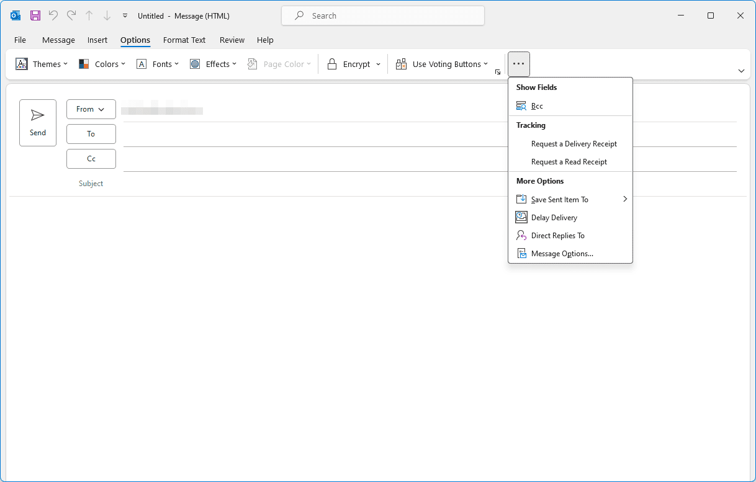
Task: Open Delay Delivery settings
Action: coord(553,217)
